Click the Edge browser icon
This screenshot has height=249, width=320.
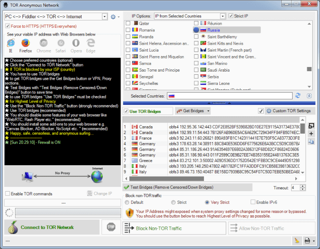click(x=91, y=43)
